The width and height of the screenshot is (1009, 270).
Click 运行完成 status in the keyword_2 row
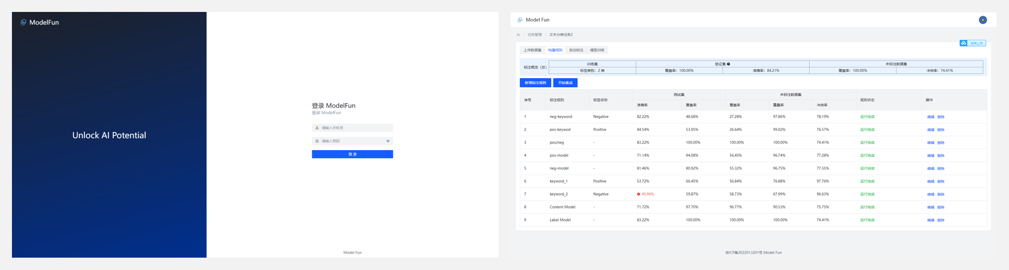[x=867, y=194]
